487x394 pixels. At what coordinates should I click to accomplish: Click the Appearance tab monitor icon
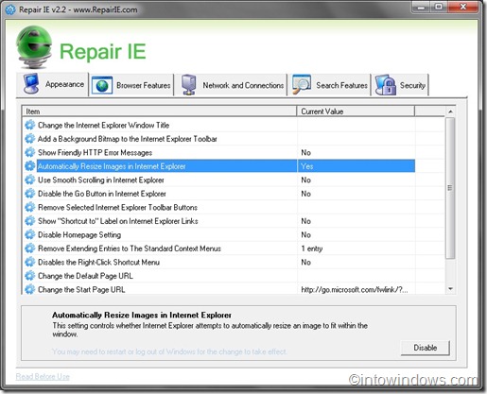point(31,84)
